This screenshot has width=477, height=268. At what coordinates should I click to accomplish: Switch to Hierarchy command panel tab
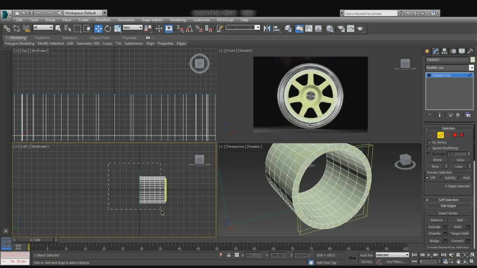click(x=445, y=51)
